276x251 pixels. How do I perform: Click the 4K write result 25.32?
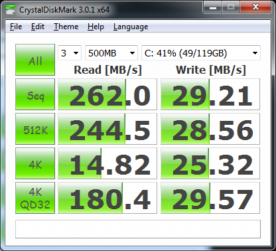(x=210, y=163)
